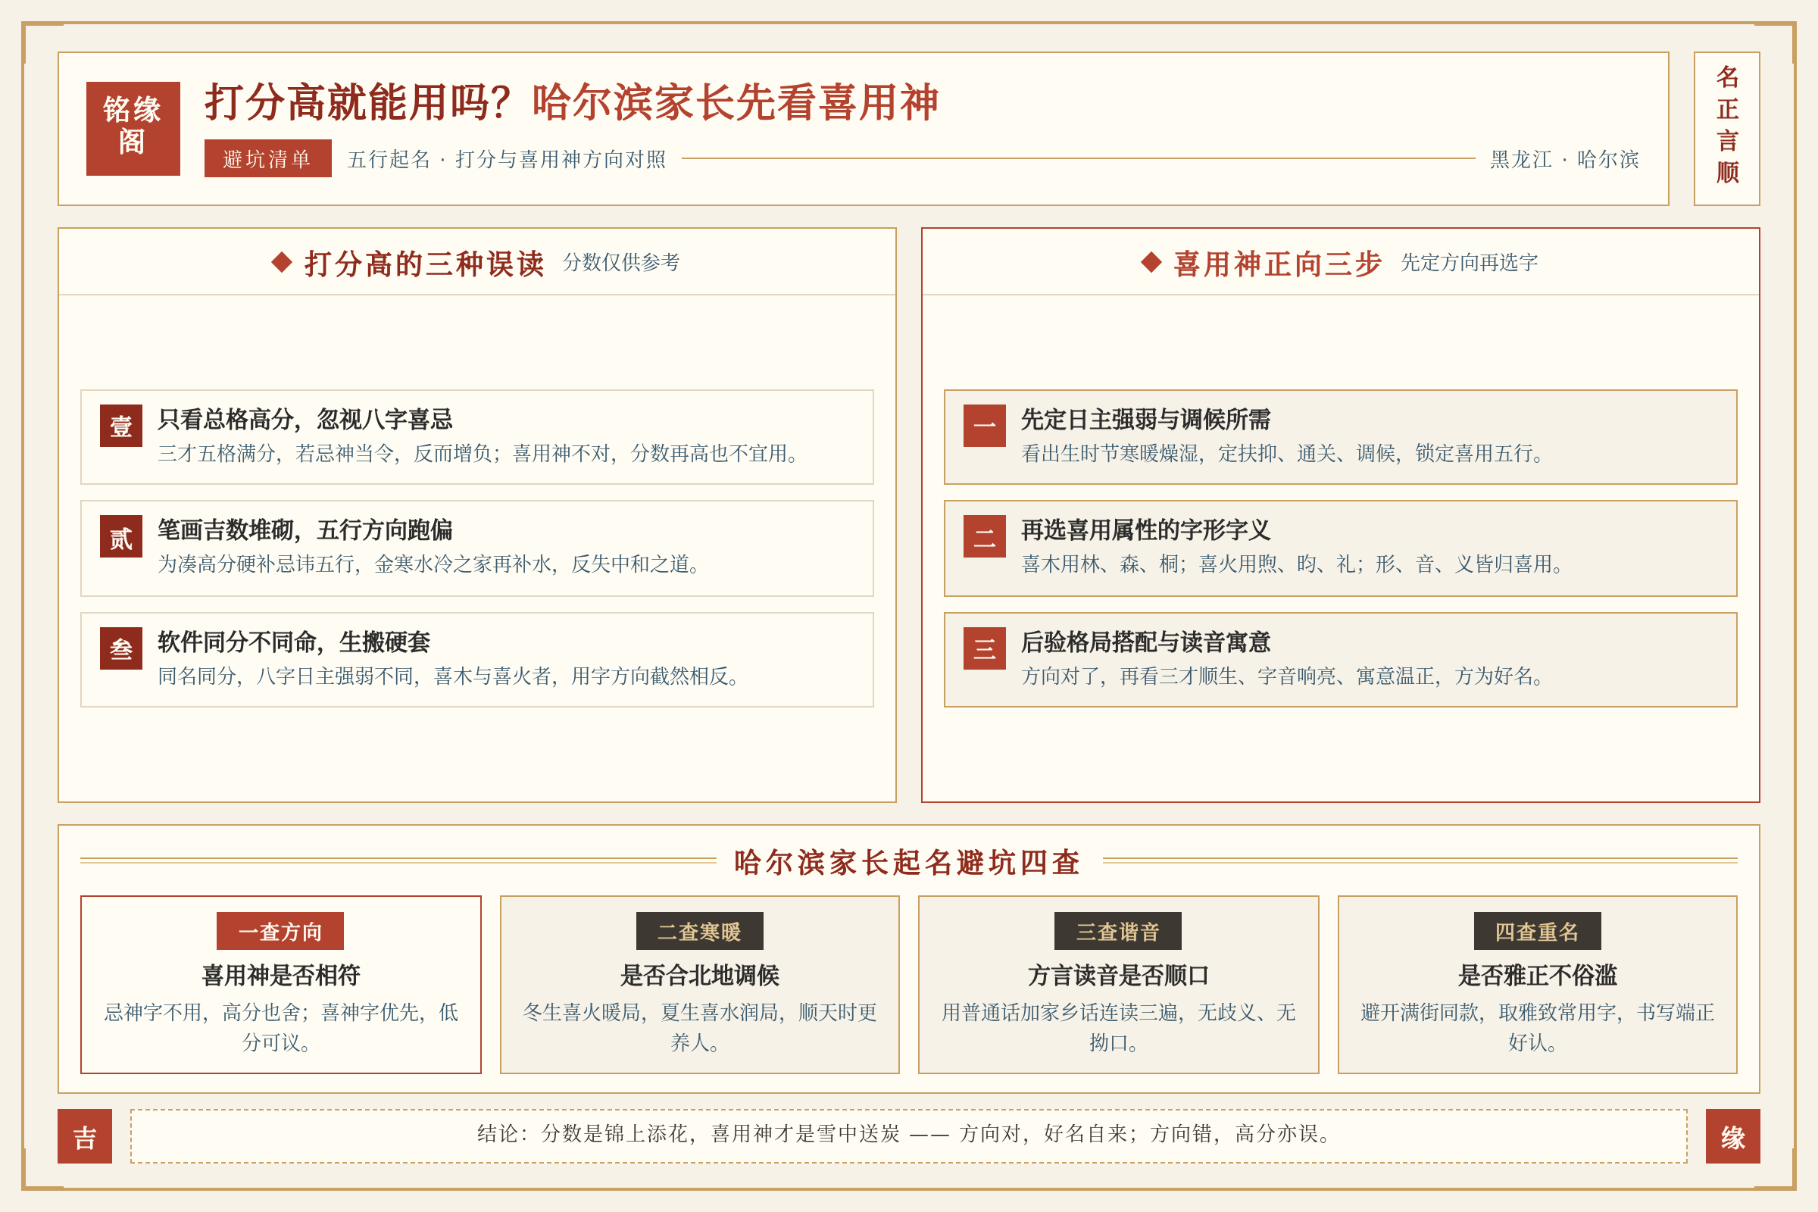Click the heading 先定日主强弱与调候所需
Image resolution: width=1818 pixels, height=1212 pixels.
(x=1145, y=419)
